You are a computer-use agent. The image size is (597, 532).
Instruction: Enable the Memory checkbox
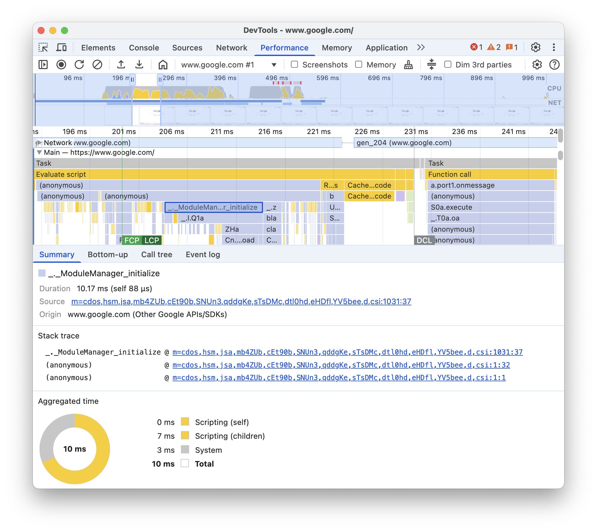tap(359, 65)
